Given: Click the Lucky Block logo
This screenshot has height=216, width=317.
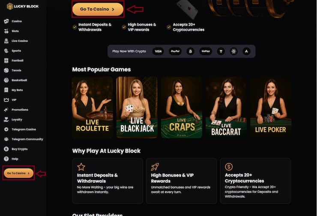Looking at the screenshot, I should click(x=22, y=6).
